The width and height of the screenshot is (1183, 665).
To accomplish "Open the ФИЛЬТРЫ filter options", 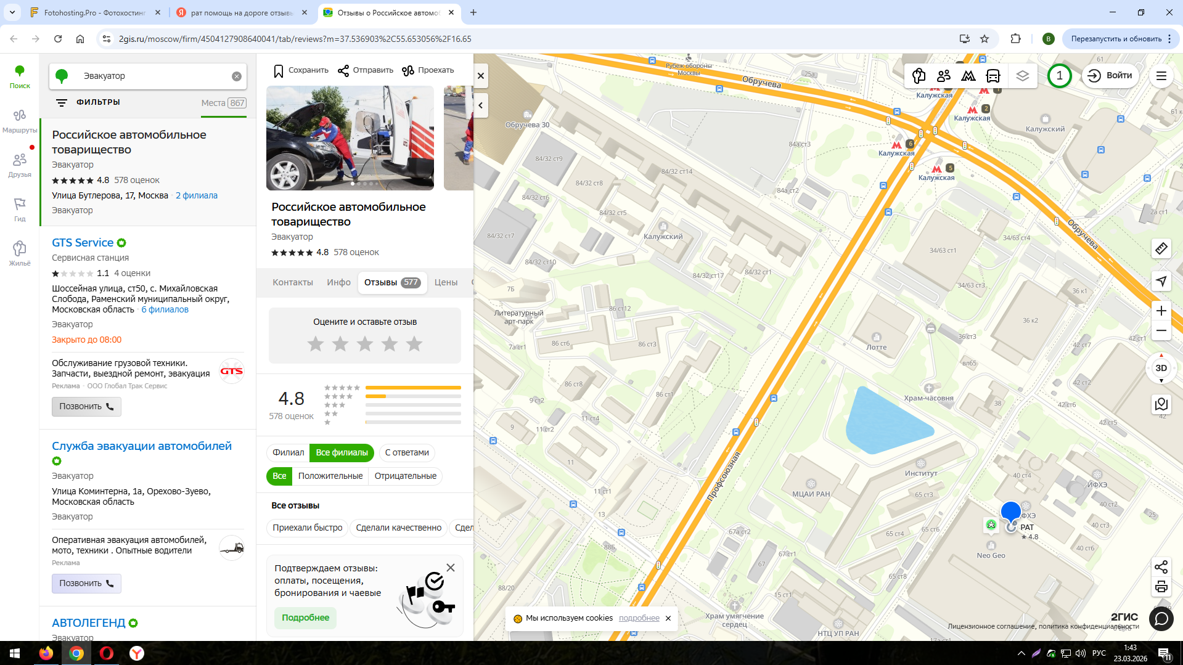I will pos(88,102).
